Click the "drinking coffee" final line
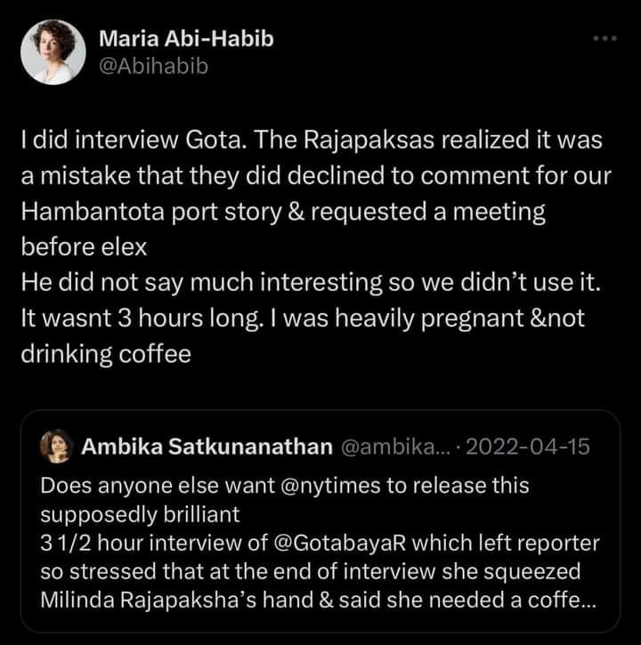641x645 pixels. [x=106, y=354]
